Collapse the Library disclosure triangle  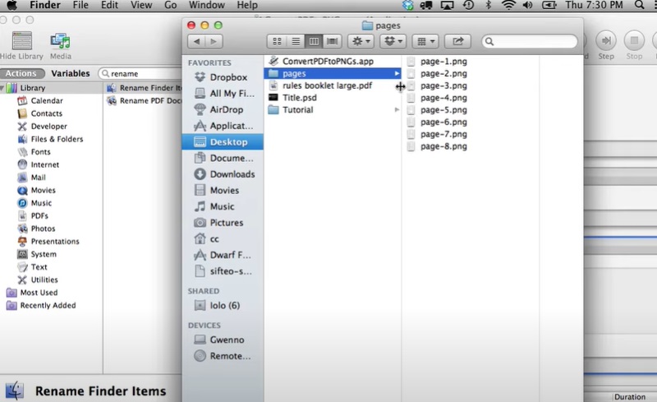click(2, 88)
